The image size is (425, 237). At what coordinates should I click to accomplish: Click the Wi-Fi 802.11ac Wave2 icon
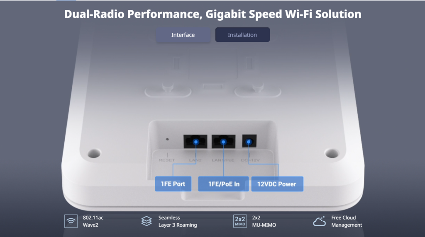click(x=71, y=221)
